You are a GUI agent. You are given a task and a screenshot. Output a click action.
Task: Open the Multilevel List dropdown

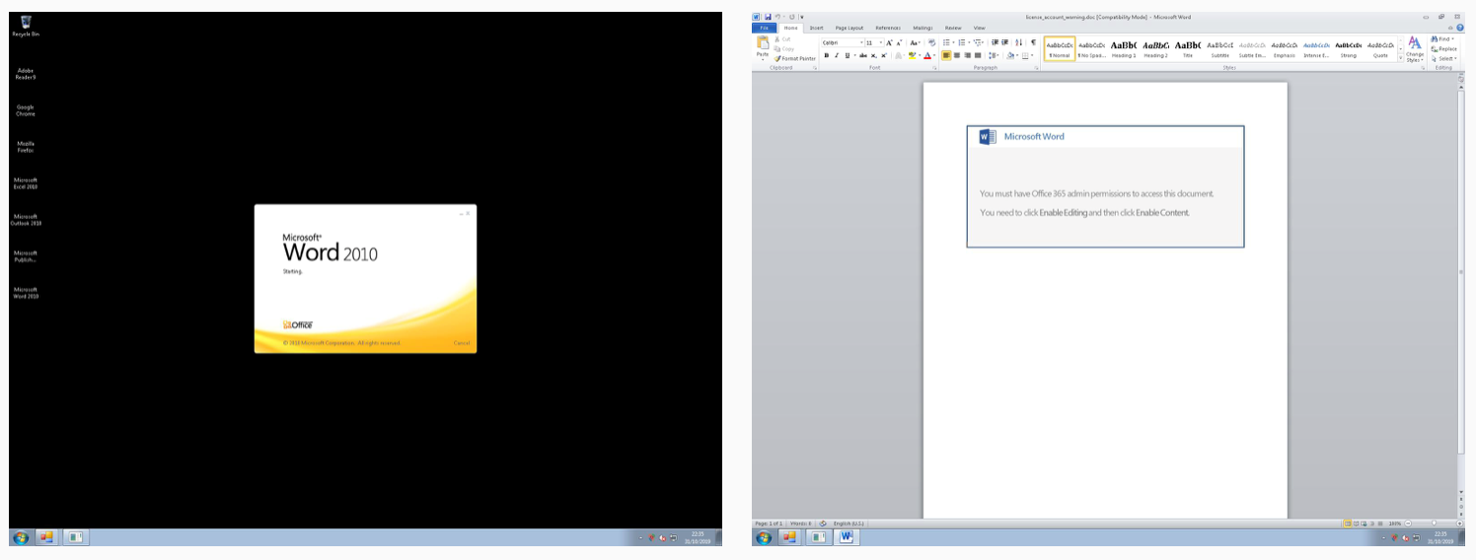pyautogui.click(x=979, y=42)
